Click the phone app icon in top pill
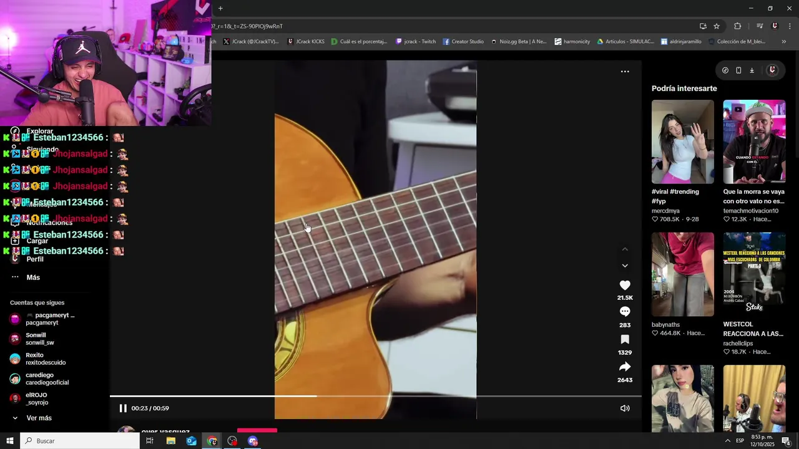 pyautogui.click(x=738, y=70)
